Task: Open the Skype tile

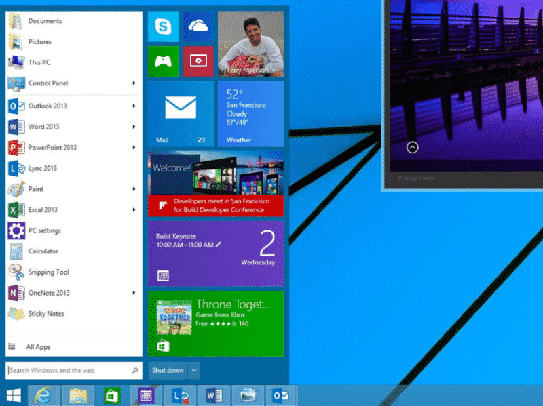Action: pos(163,26)
